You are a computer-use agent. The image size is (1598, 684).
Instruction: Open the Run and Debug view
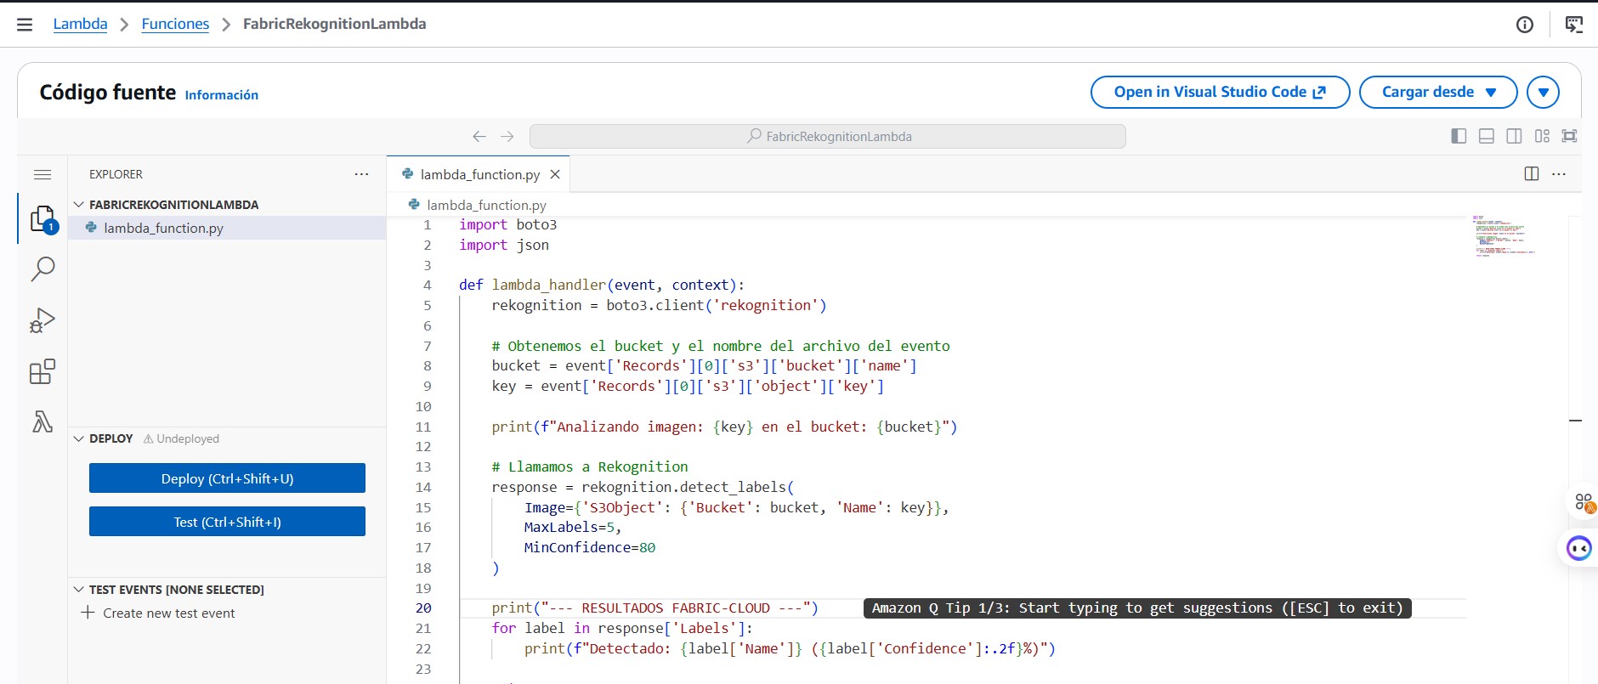(x=42, y=320)
